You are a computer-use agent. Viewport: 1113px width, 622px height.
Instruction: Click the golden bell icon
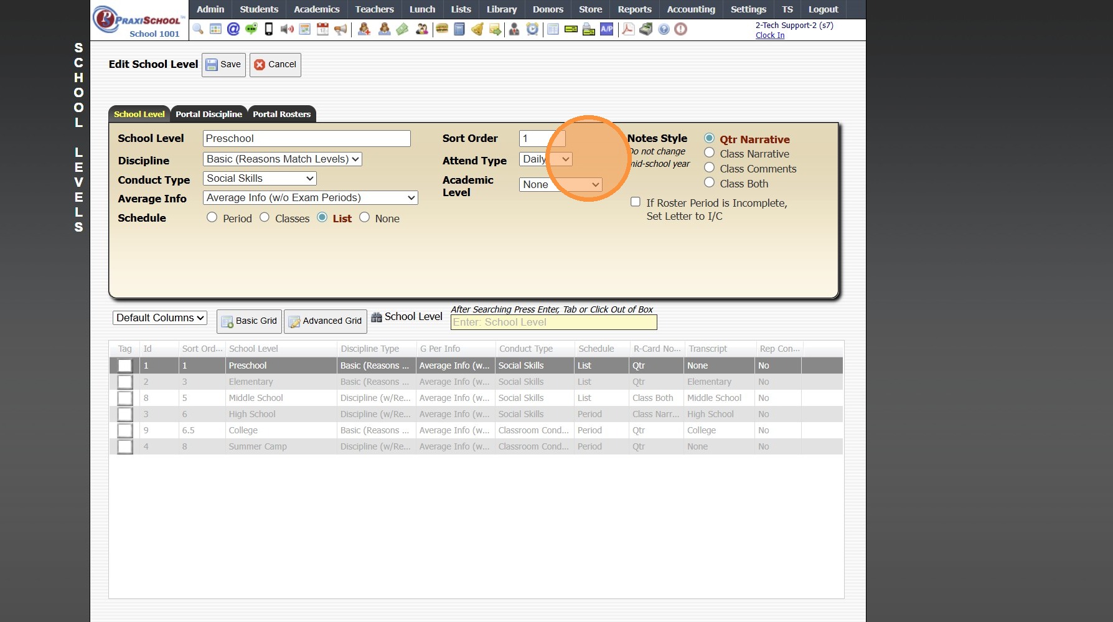[x=477, y=29]
